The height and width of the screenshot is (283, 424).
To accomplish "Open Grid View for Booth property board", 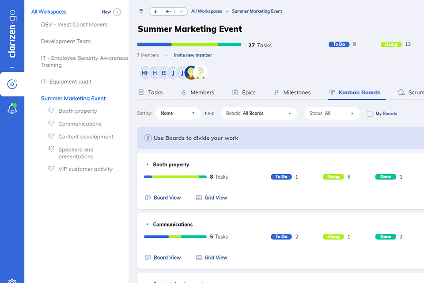I will tap(212, 198).
